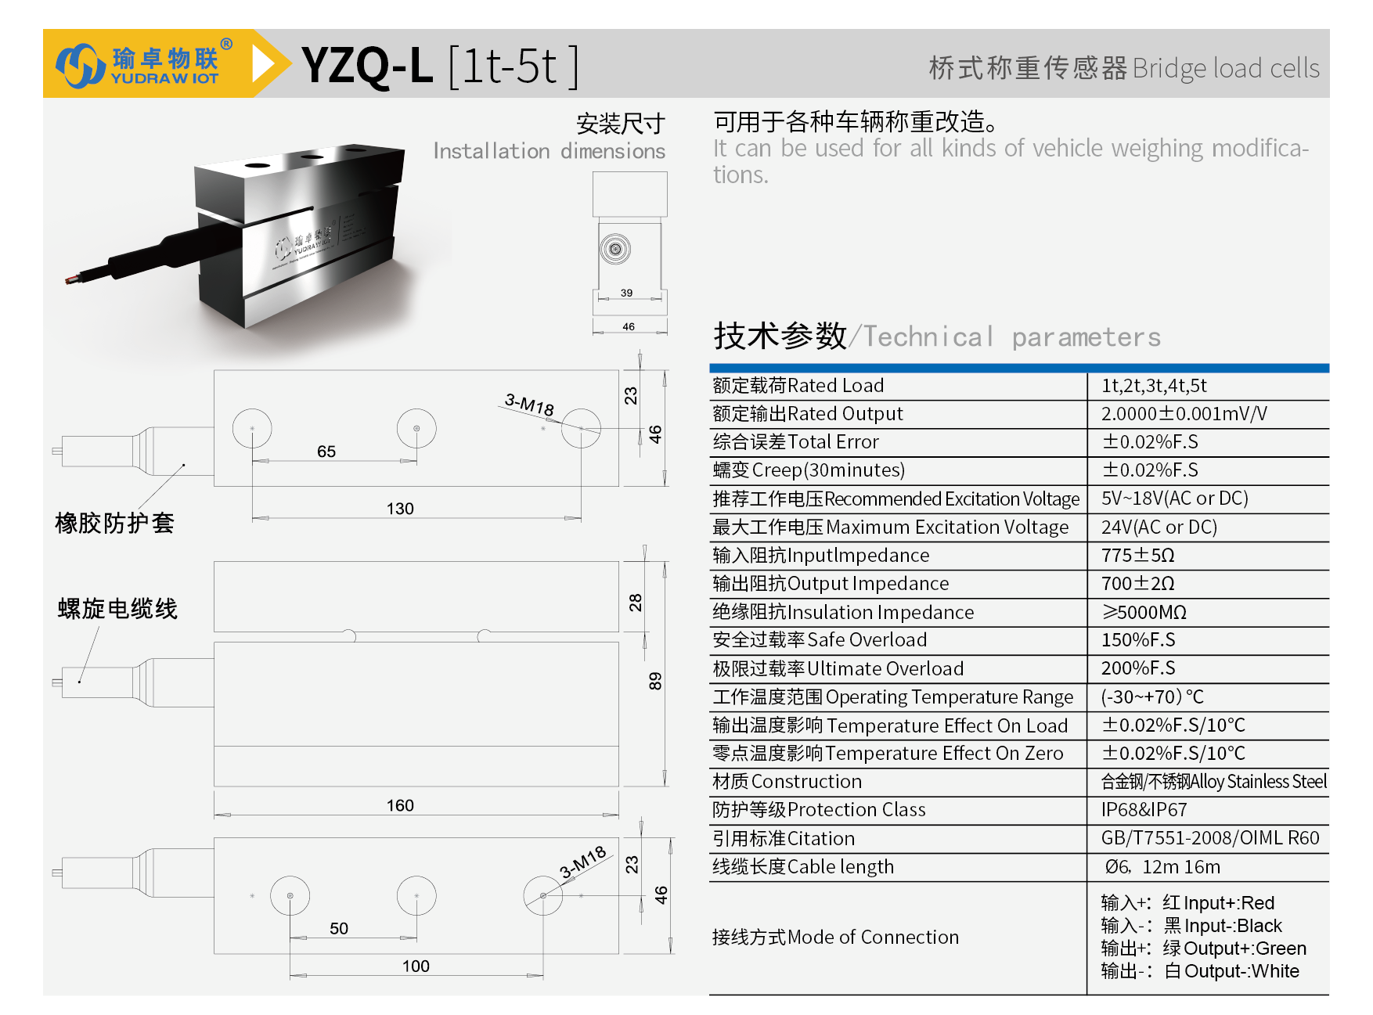Click the '100' dimension in bottom drawing

(x=416, y=966)
